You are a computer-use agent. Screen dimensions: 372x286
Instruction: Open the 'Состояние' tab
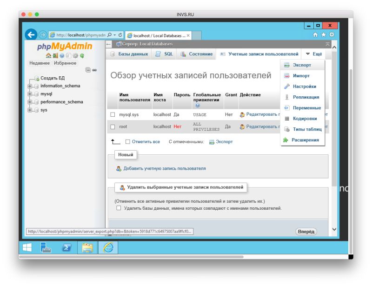[x=196, y=54]
